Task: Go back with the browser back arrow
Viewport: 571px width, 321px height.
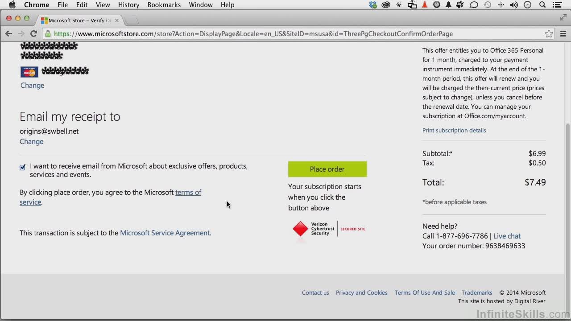Action: pos(8,33)
